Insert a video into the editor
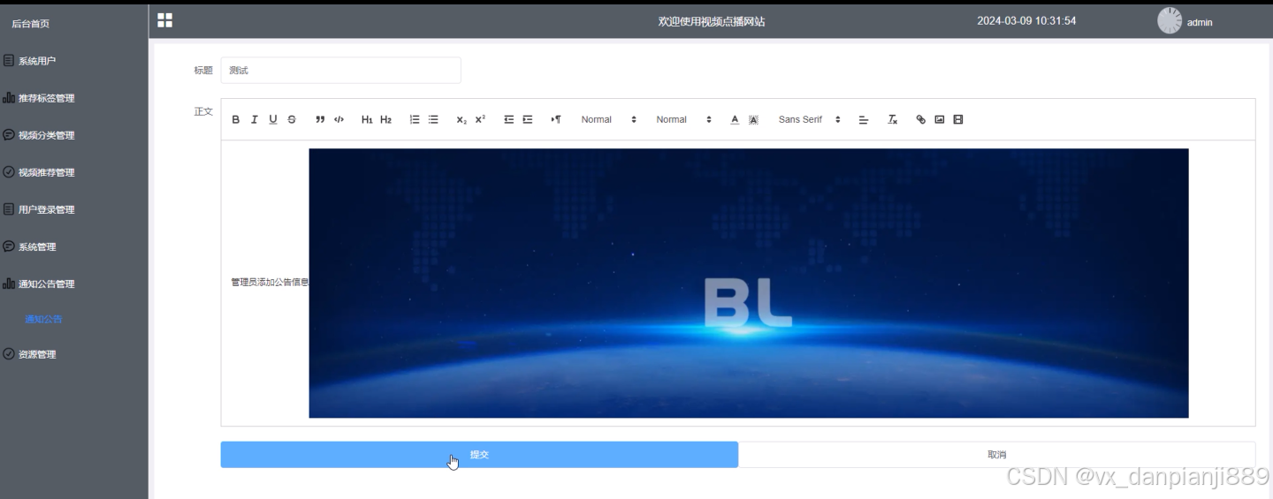This screenshot has height=499, width=1273. [958, 119]
